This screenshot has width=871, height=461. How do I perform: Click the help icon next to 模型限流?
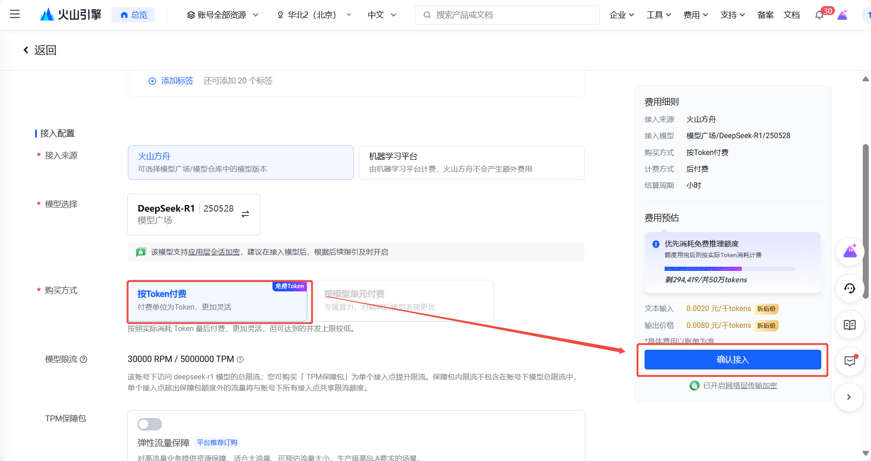[84, 359]
